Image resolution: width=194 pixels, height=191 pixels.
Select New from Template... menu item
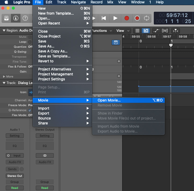62,13
